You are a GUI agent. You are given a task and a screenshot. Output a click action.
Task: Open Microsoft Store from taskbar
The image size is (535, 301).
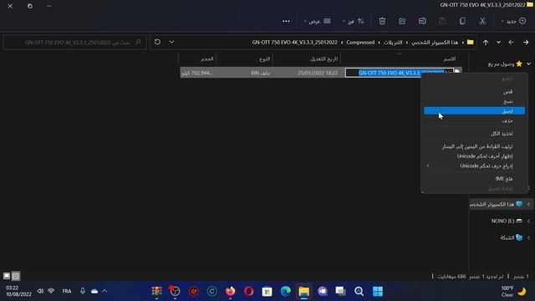tap(267, 291)
